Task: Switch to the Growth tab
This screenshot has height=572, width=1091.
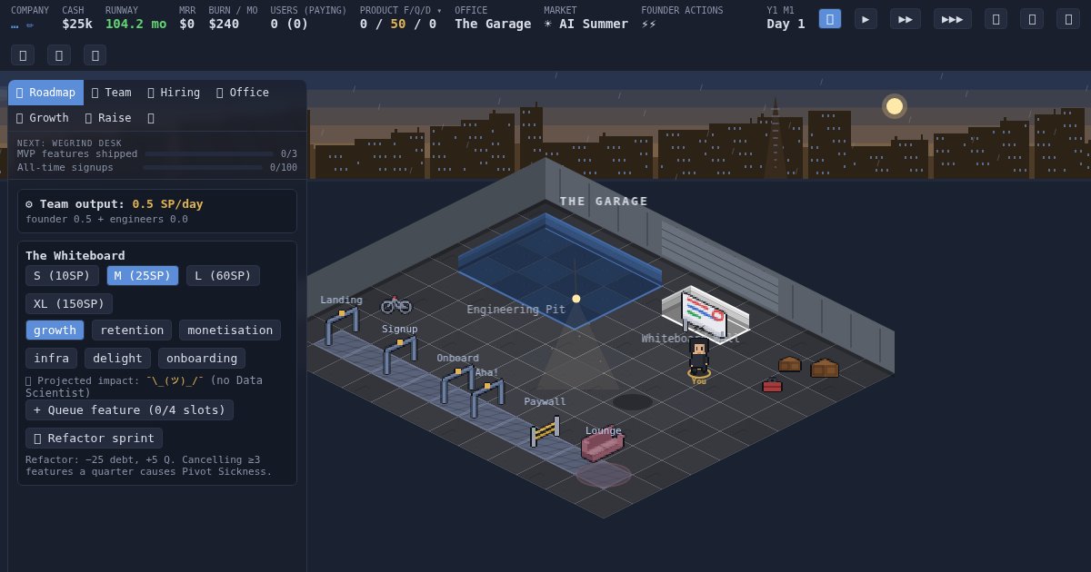Action: (43, 118)
